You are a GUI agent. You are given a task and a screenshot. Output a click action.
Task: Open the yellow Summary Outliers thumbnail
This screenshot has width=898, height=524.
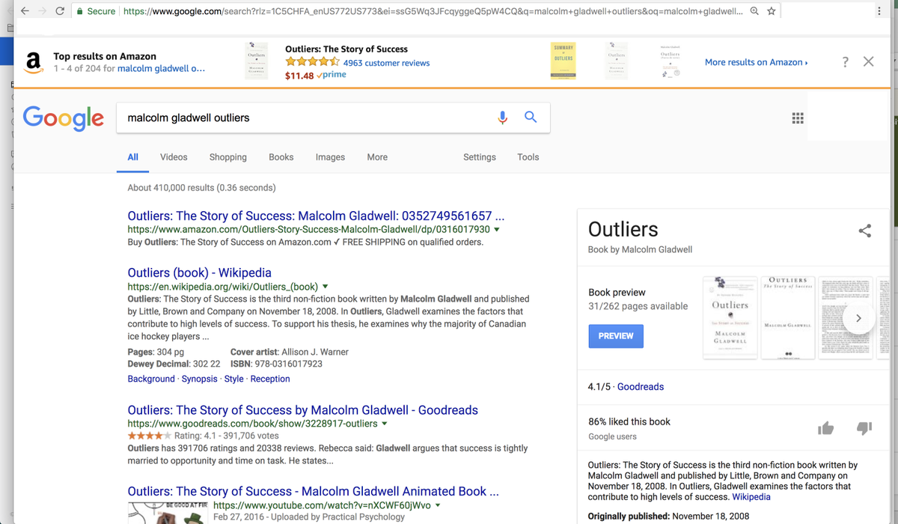coord(563,61)
